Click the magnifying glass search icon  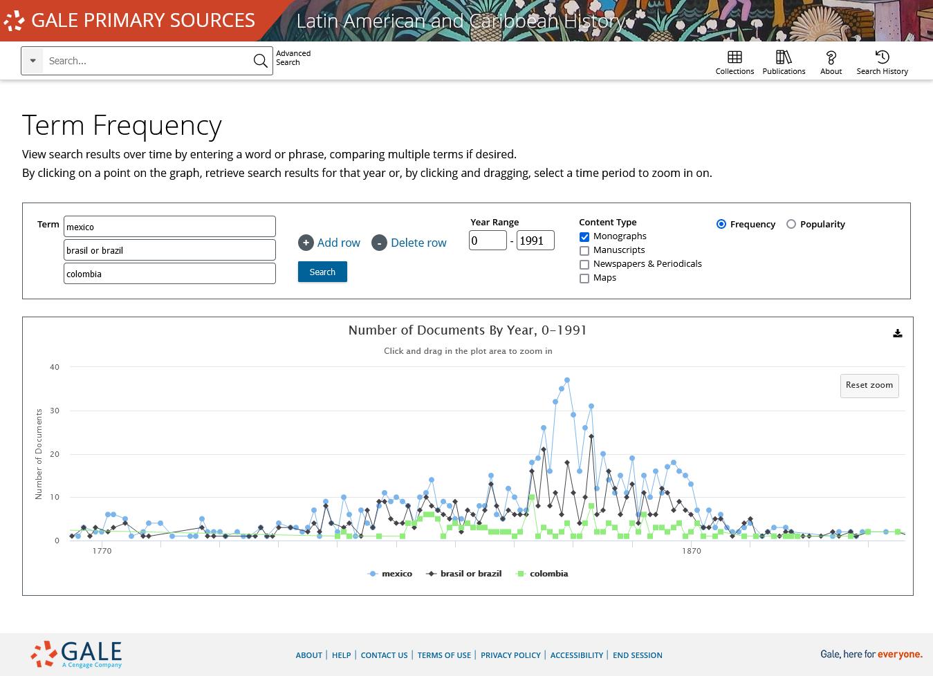(x=261, y=61)
